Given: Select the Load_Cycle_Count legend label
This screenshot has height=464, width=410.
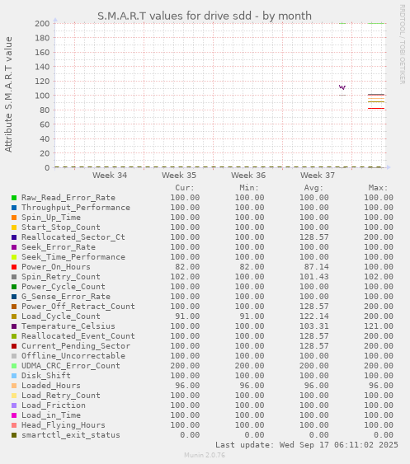Looking at the screenshot, I should pyautogui.click(x=61, y=316).
